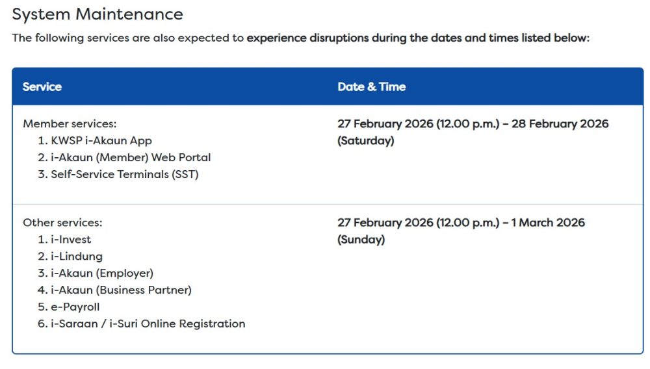Click i-Saraan / i-Suri Online Registration

148,324
